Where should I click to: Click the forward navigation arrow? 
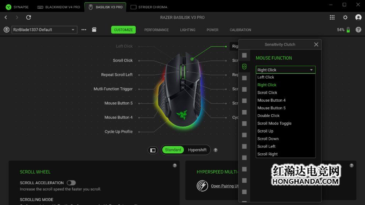(x=17, y=17)
